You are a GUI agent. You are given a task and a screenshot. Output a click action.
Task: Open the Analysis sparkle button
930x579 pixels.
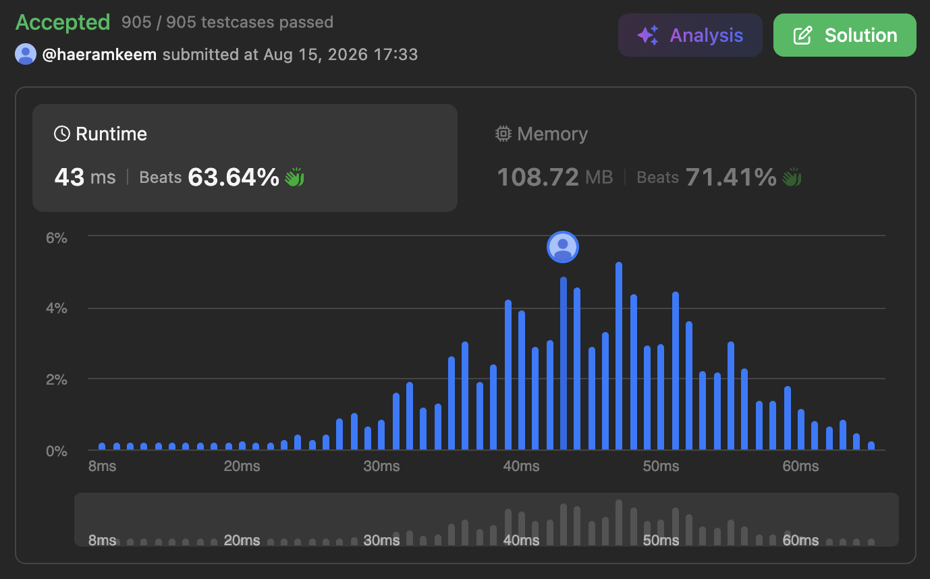690,35
